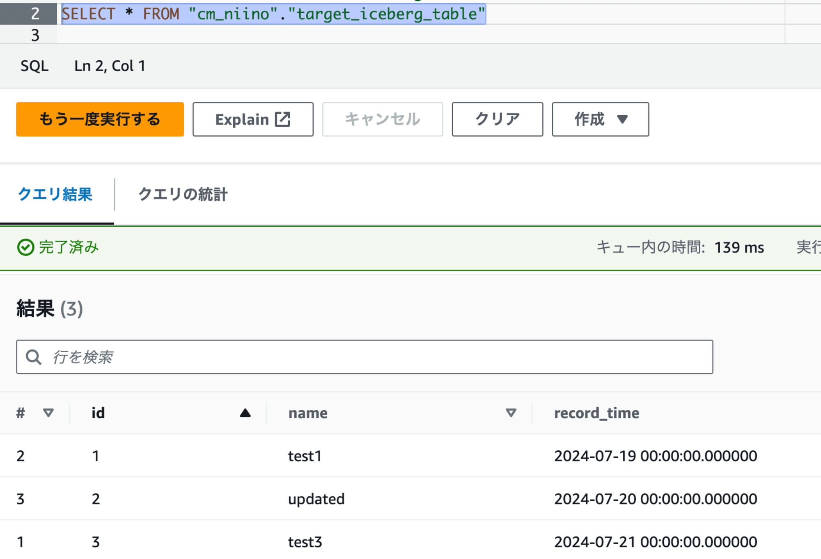Click the Ln 2, Col 1 cursor indicator
This screenshot has width=821, height=559.
click(x=110, y=66)
